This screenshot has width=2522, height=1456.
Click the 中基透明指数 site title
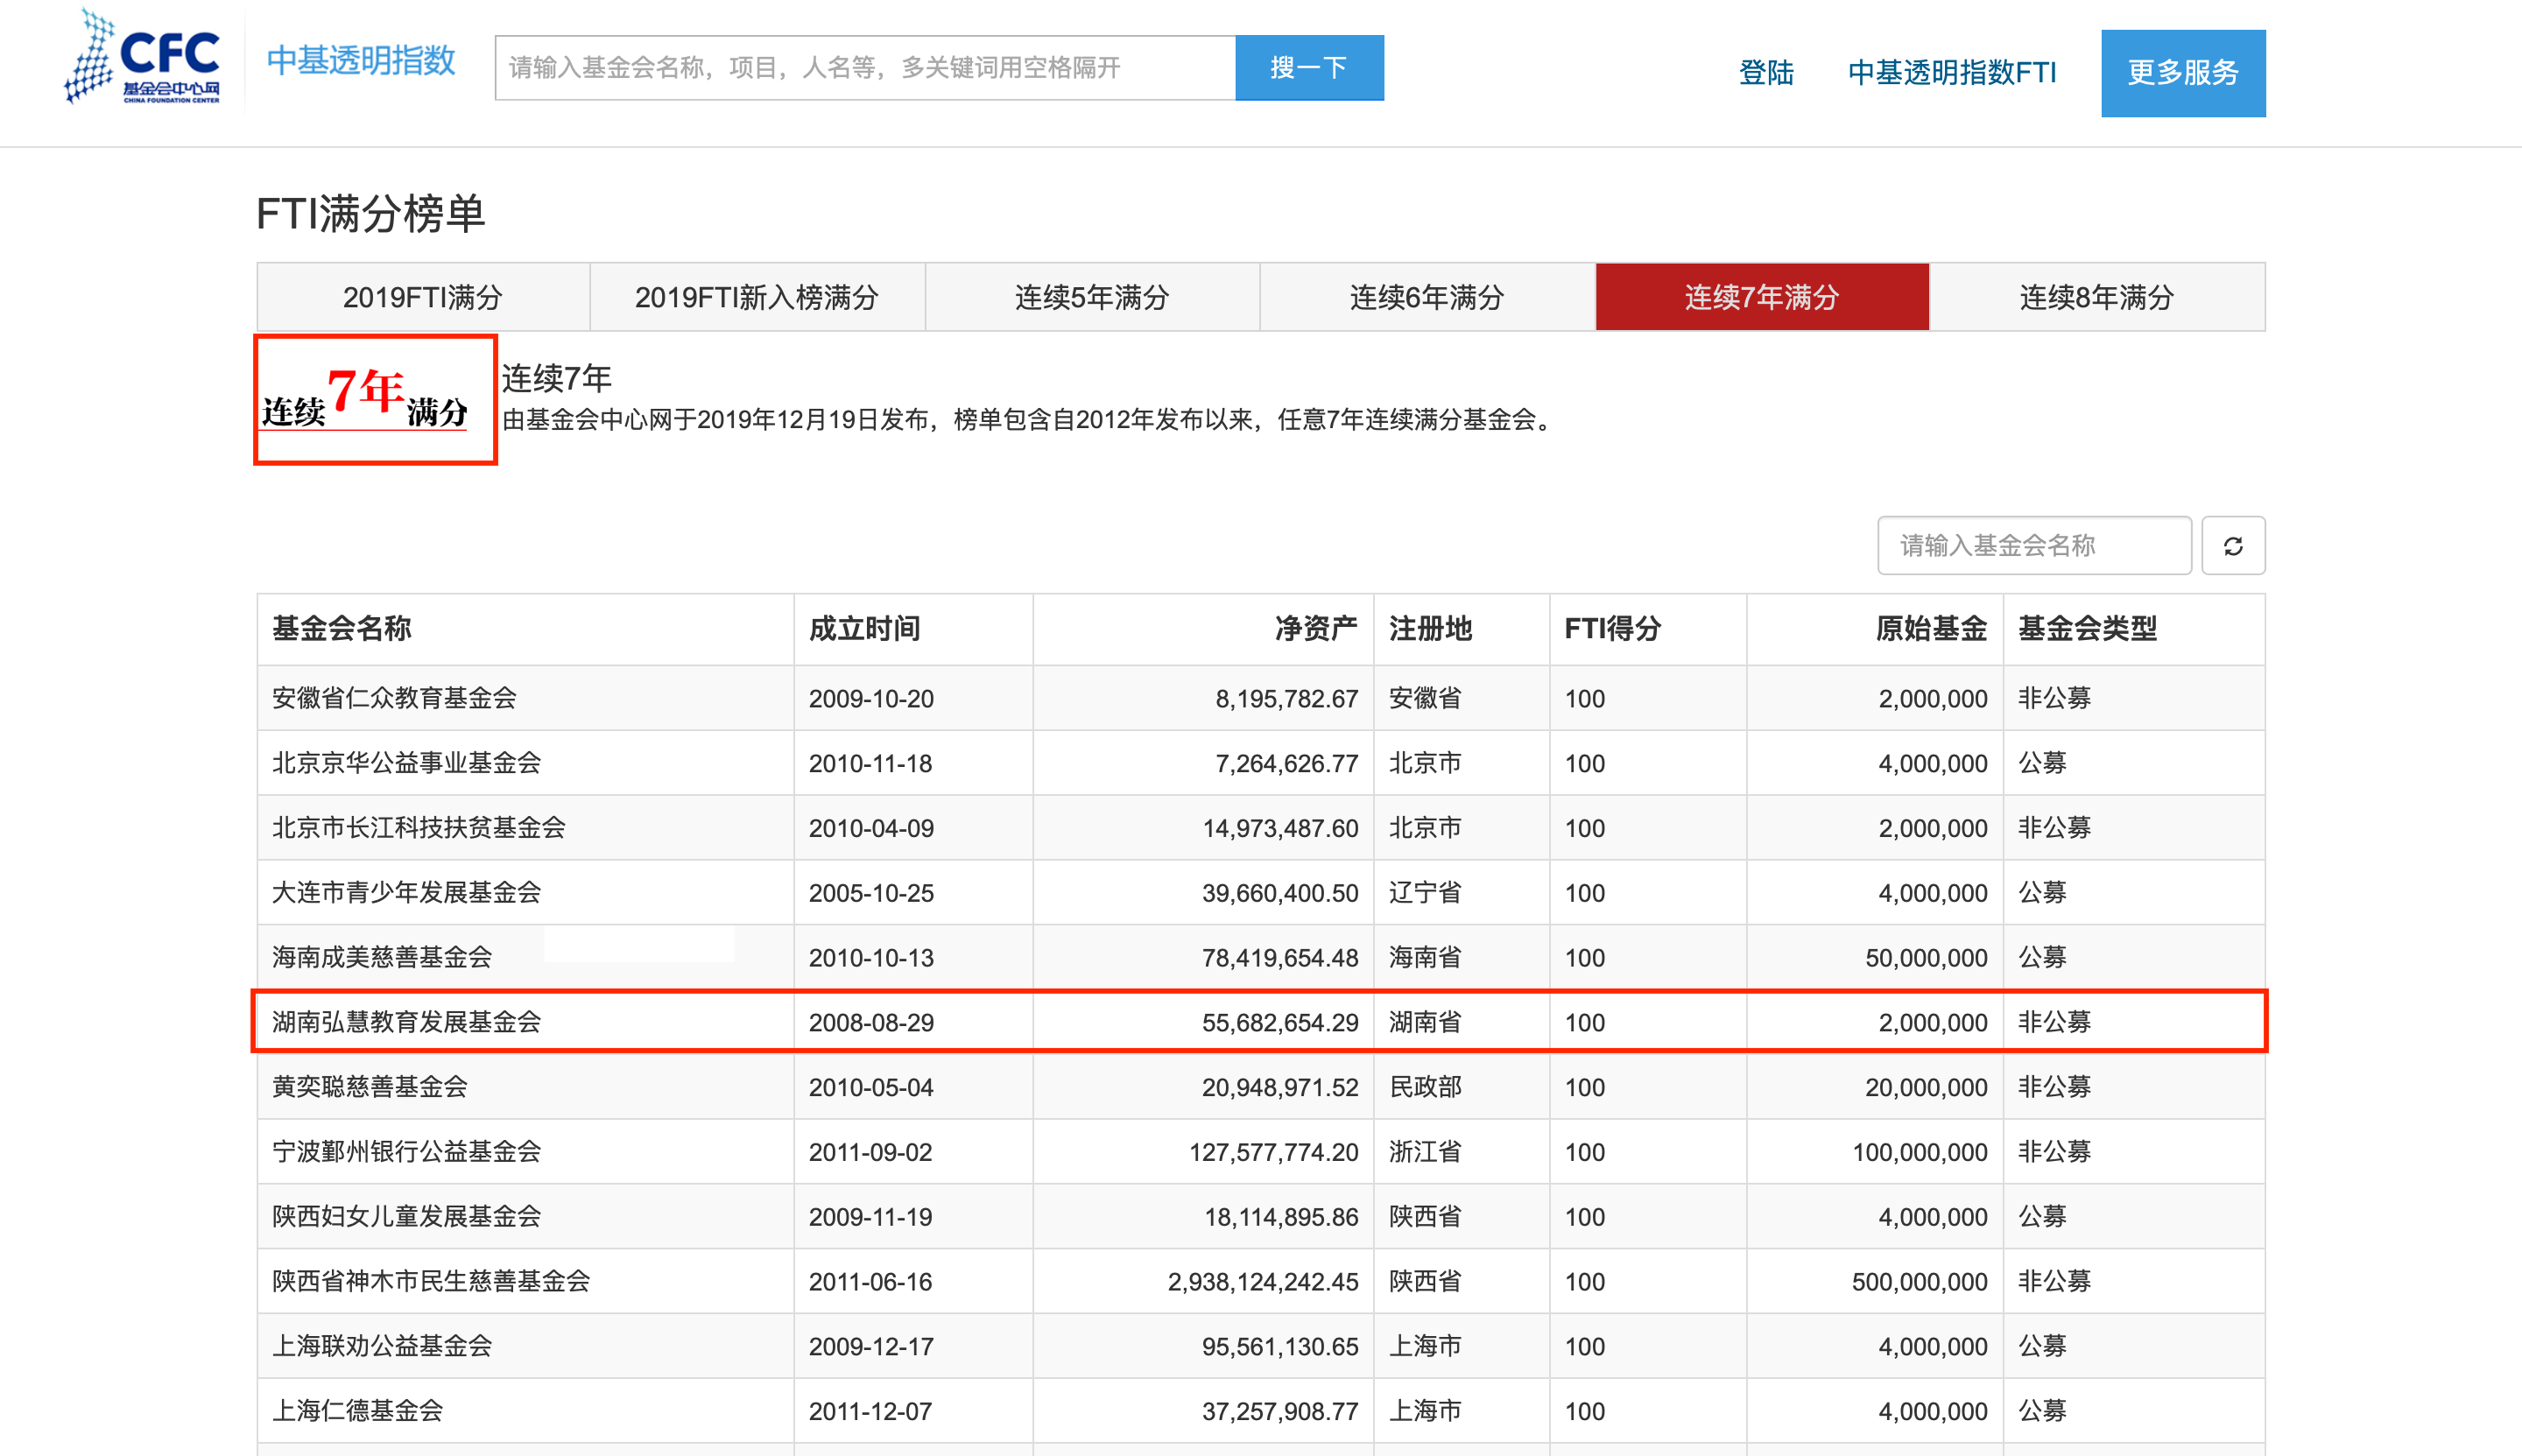coord(361,61)
